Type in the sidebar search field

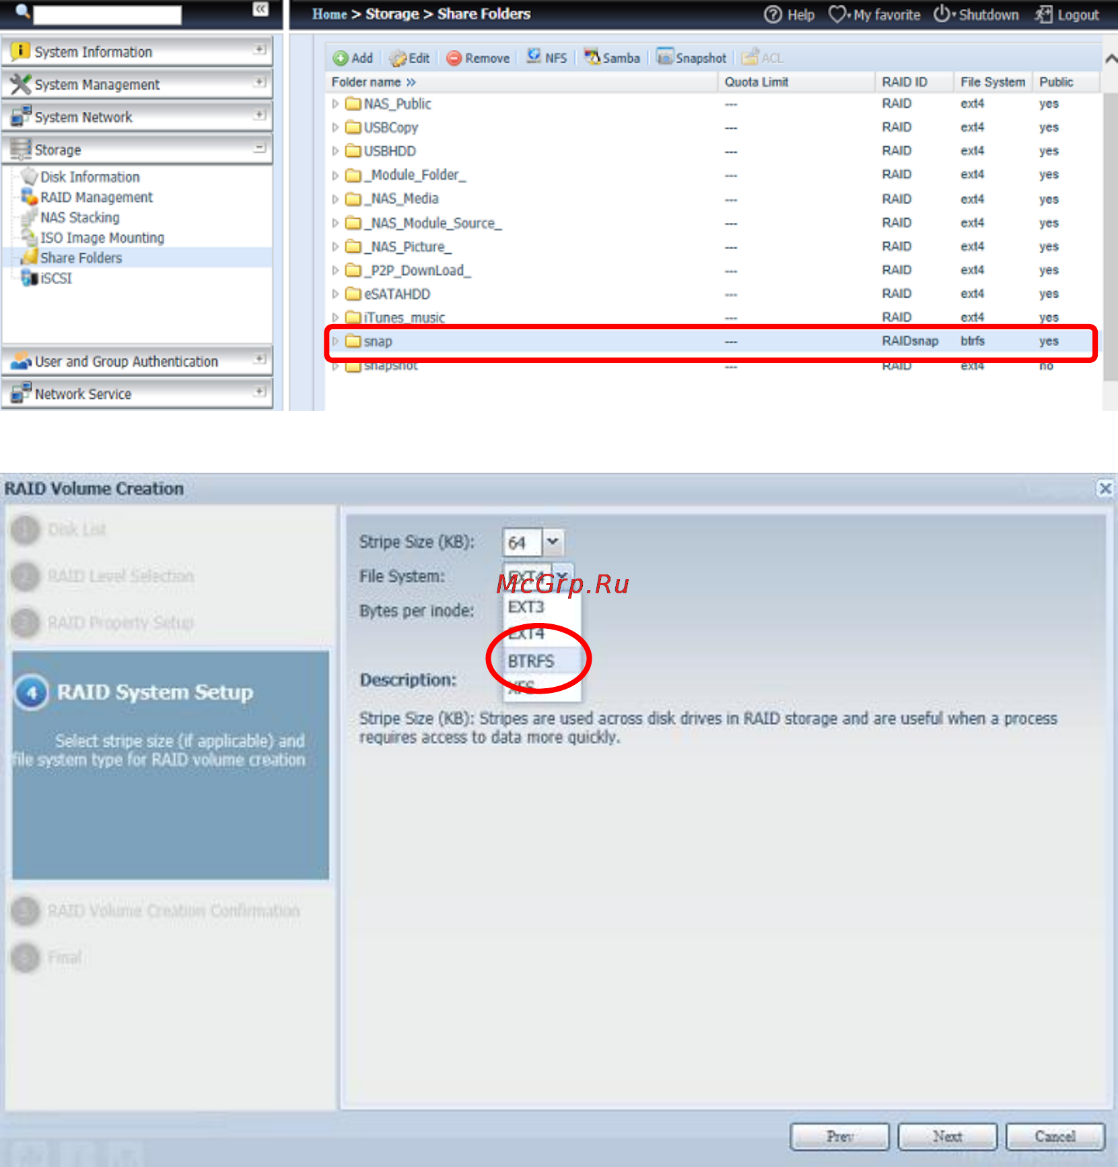108,14
